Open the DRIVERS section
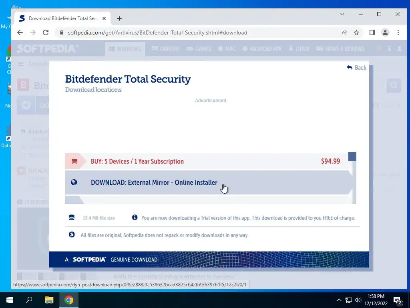The image size is (410, 308). coord(166,49)
